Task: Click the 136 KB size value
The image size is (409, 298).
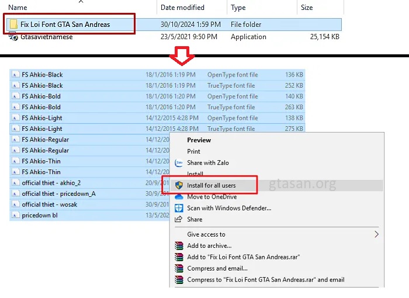Action: [294, 75]
